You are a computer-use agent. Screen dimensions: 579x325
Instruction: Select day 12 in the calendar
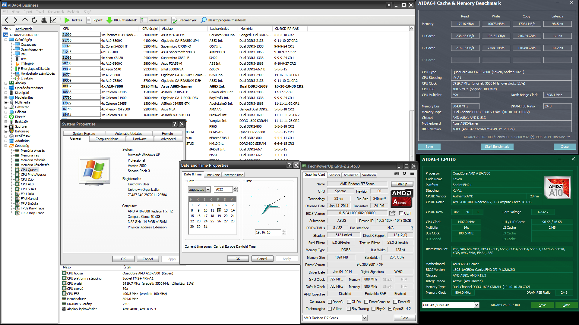(219, 210)
